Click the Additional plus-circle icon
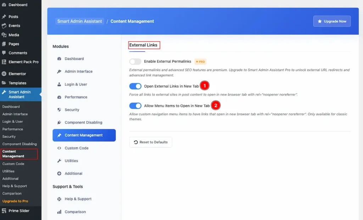The width and height of the screenshot is (363, 220). coord(59,174)
